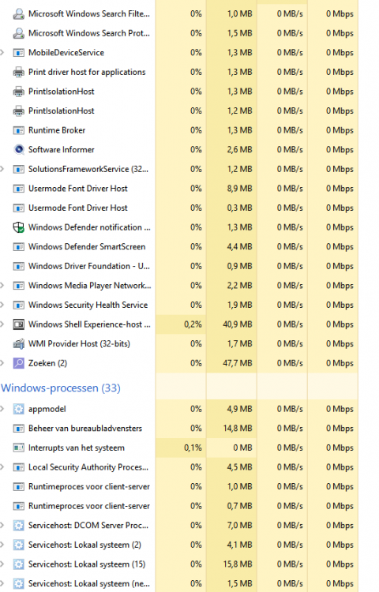Expand Servicehost: Lokaal systeem (15)

2,564
